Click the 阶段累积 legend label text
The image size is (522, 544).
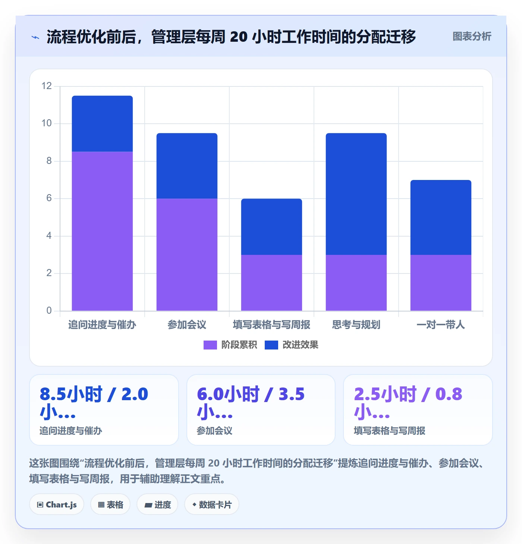(239, 345)
